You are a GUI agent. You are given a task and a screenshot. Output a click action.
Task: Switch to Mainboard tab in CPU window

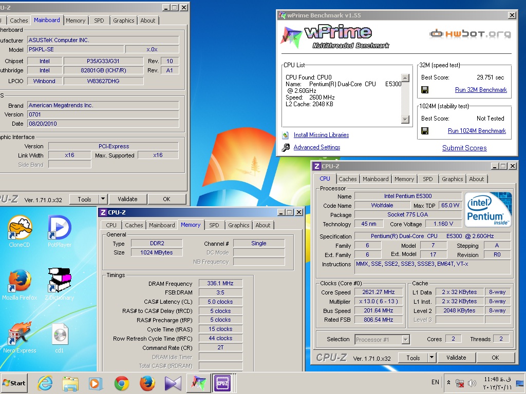coord(375,179)
